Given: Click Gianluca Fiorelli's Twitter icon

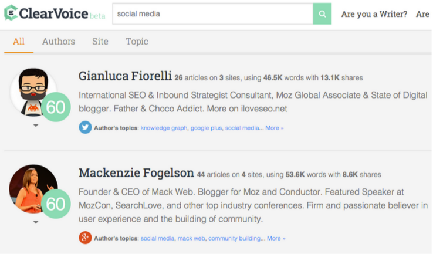Looking at the screenshot, I should tap(85, 127).
